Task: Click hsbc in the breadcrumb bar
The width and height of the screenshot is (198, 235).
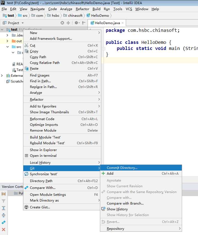Action: point(55,15)
